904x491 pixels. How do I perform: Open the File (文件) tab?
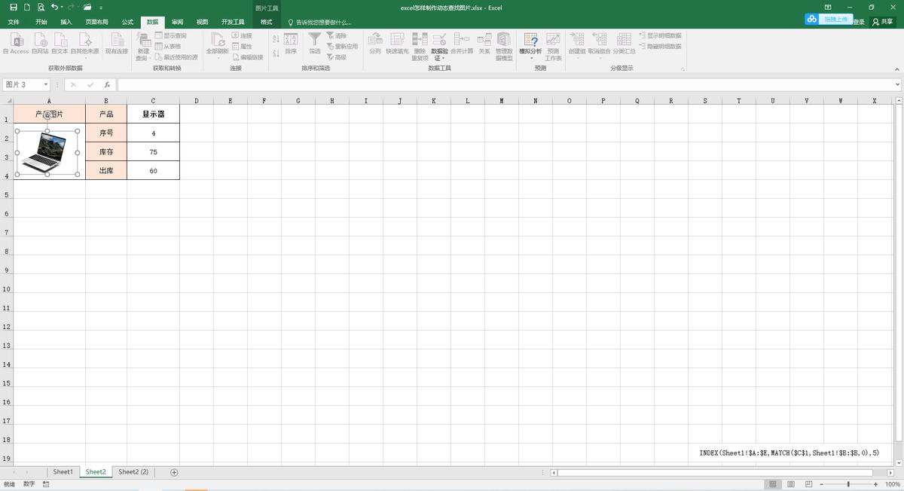(x=14, y=23)
